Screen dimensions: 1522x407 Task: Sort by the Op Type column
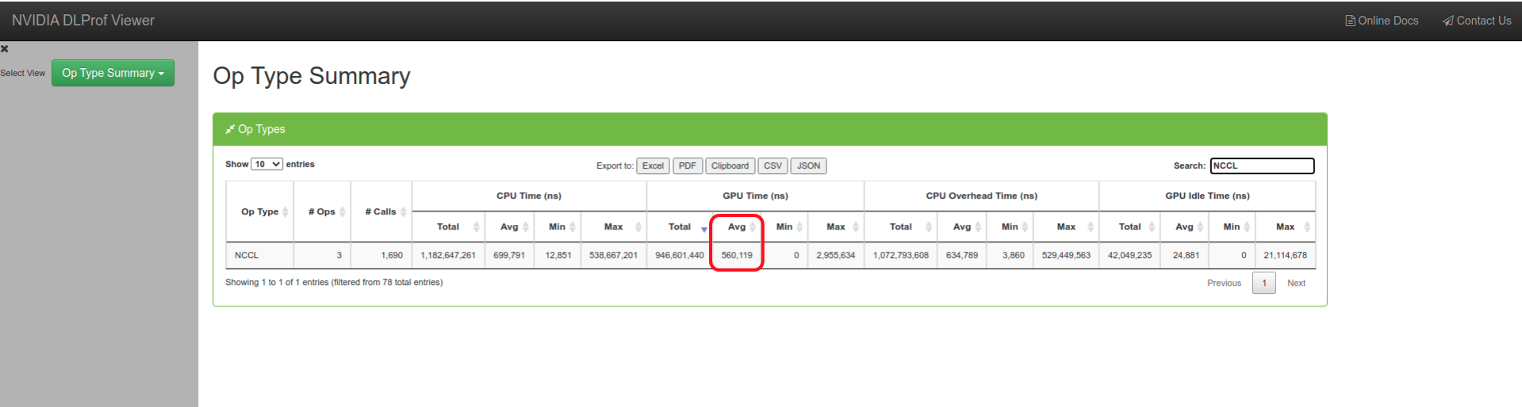260,211
